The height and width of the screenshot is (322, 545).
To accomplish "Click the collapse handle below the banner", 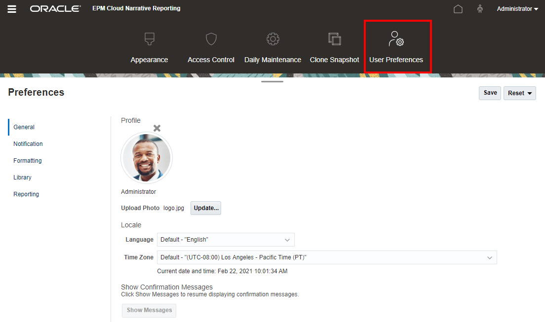I will 272,82.
